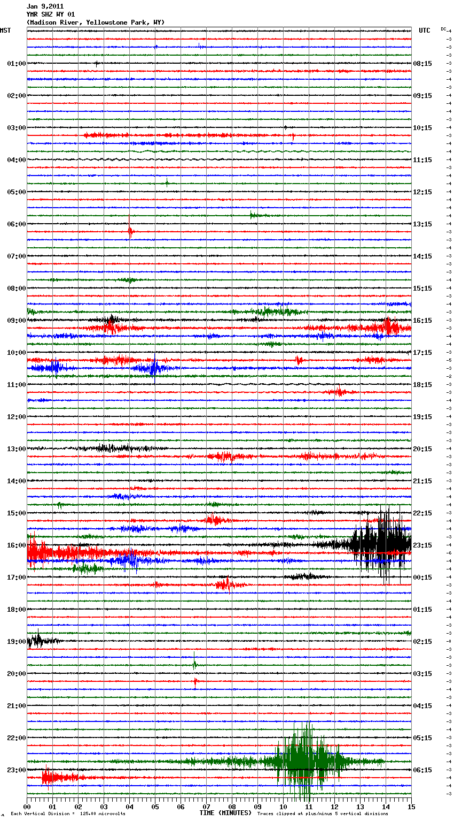Click the 00:15 UTC row label

pos(422,577)
